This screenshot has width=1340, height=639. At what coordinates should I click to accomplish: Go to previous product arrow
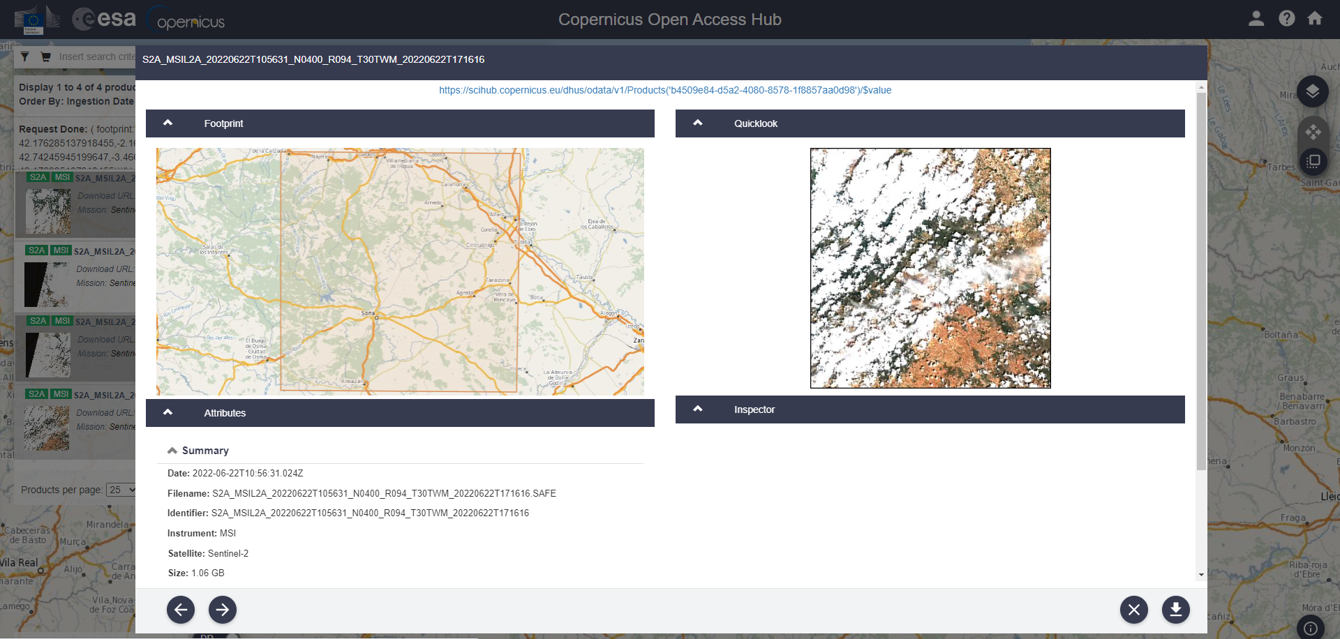tap(181, 610)
